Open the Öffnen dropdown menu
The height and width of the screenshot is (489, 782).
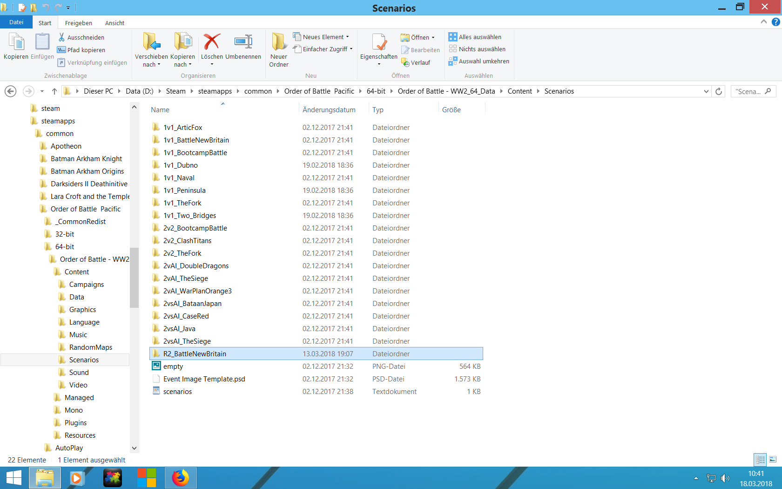[432, 37]
